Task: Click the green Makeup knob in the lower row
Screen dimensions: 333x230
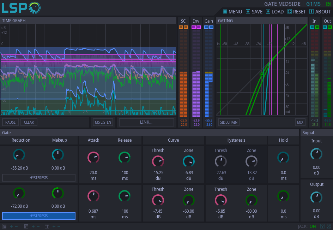Action: click(x=58, y=193)
